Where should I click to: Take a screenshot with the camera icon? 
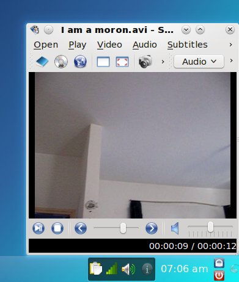[145, 62]
